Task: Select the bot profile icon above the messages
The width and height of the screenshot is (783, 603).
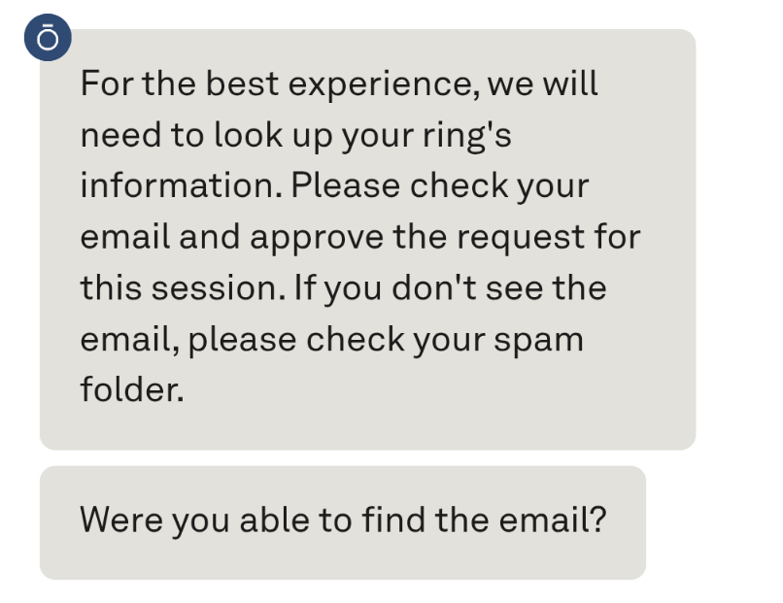Action: pos(47,37)
